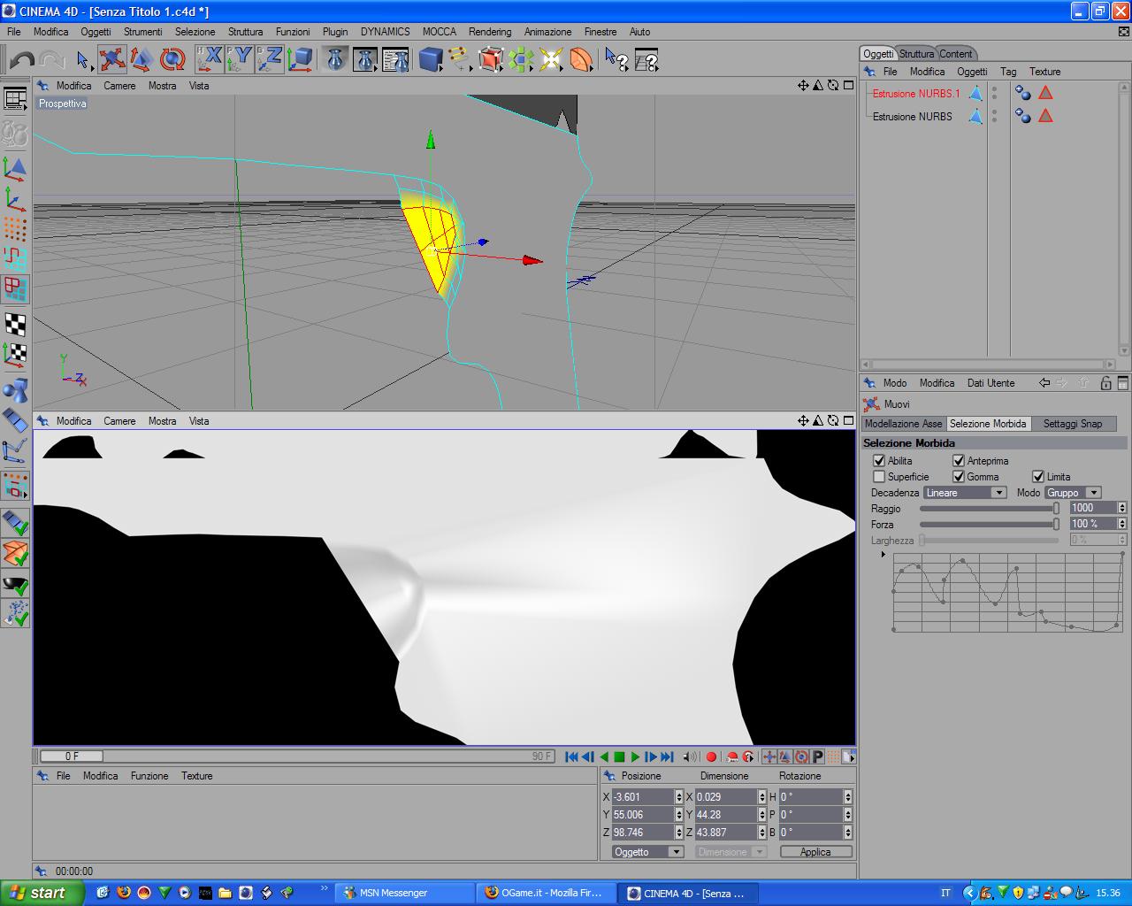1132x906 pixels.
Task: Click the record keyframe red button
Action: tap(711, 756)
